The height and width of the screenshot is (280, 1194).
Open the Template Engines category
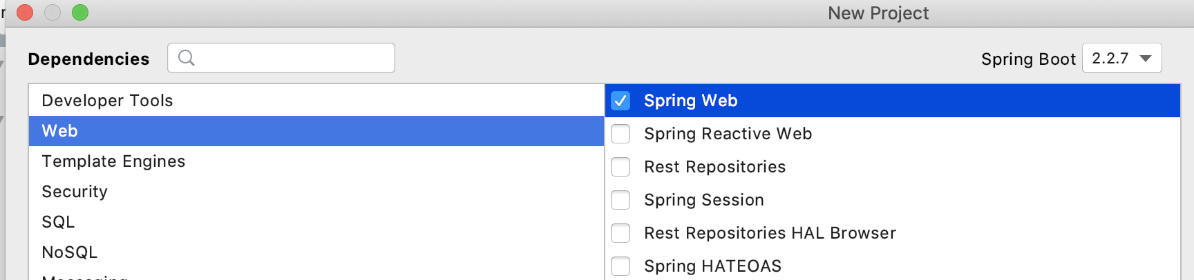[x=113, y=161]
